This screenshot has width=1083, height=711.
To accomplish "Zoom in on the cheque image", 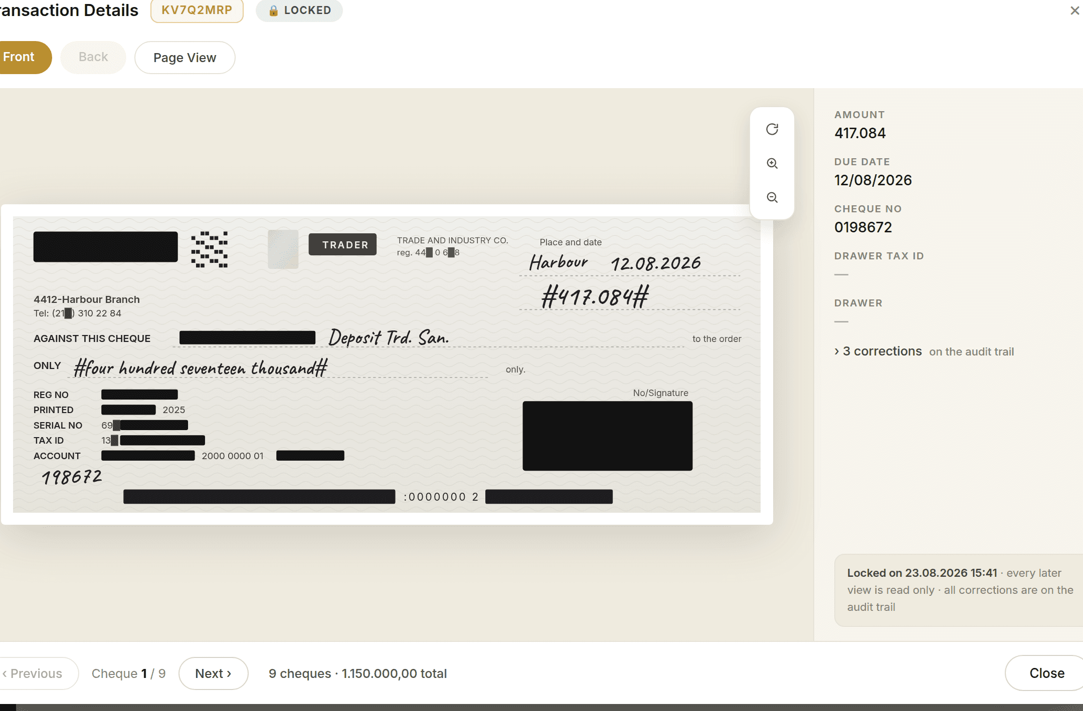I will [x=772, y=163].
